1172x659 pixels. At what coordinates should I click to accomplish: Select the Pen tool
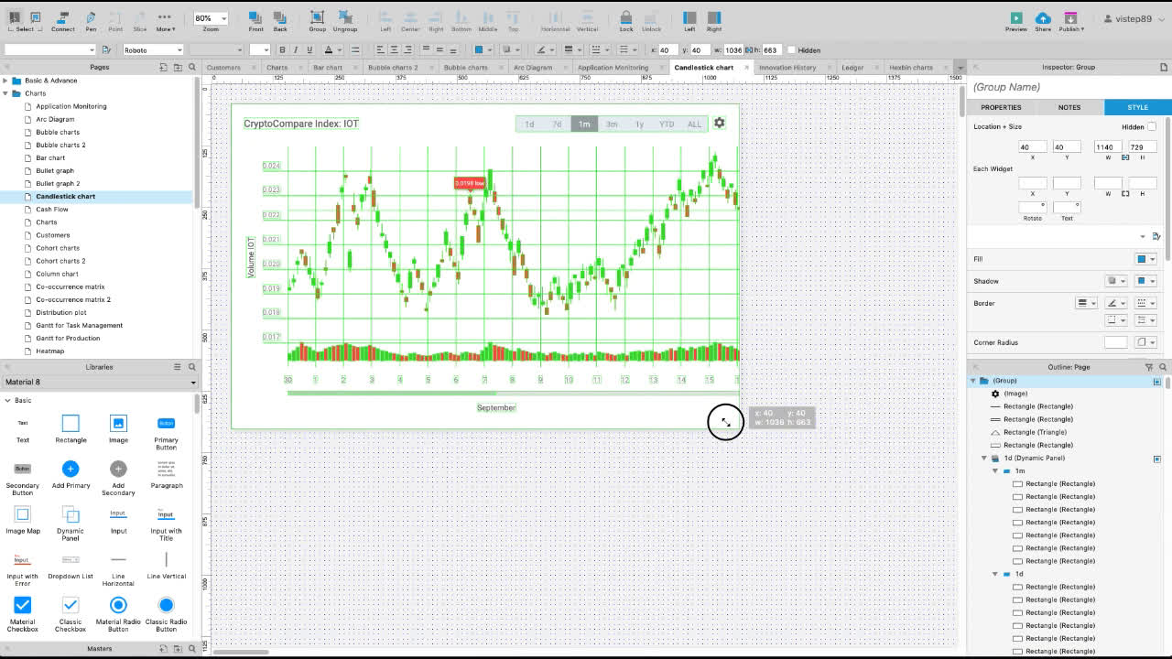91,21
